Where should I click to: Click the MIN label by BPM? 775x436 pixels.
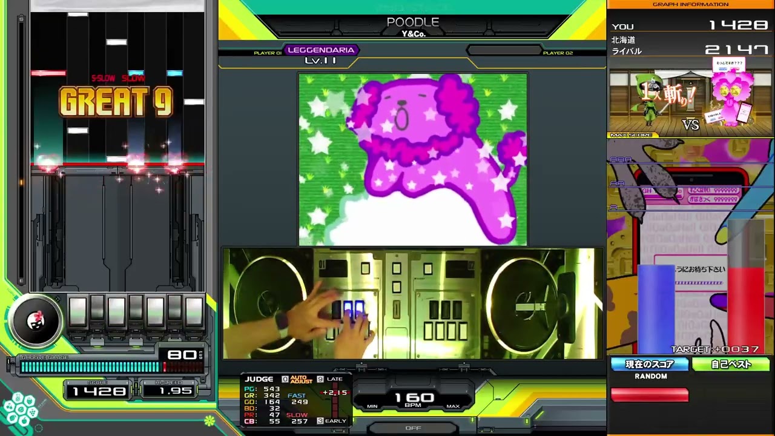click(x=372, y=406)
